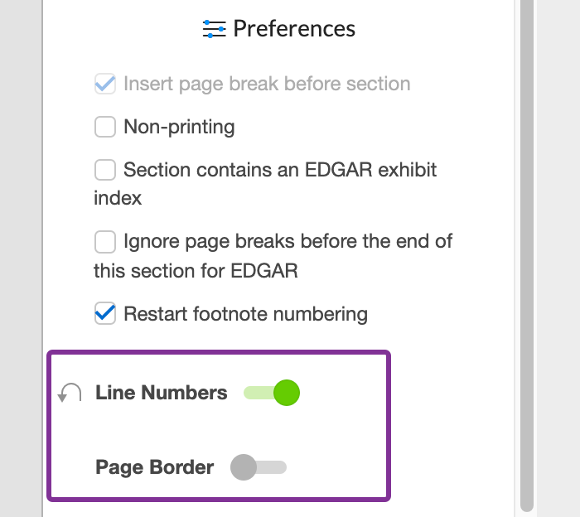Screen dimensions: 580x517
Task: Click the gray knob of the Page Border switch
Action: [x=244, y=467]
